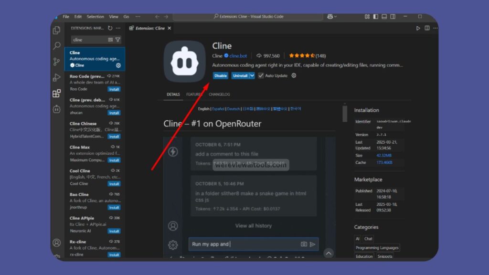Open the Edit menu
The height and width of the screenshot is (275, 489).
coord(78,17)
